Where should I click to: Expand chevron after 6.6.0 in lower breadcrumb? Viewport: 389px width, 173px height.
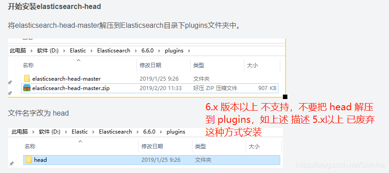click(x=161, y=132)
